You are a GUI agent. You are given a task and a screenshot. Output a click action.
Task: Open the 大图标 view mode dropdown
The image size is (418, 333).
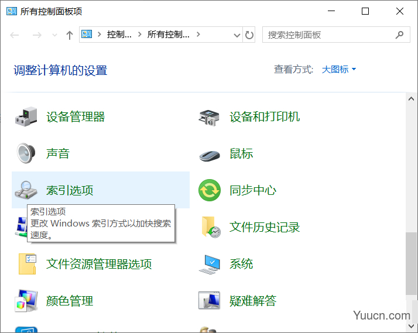339,69
